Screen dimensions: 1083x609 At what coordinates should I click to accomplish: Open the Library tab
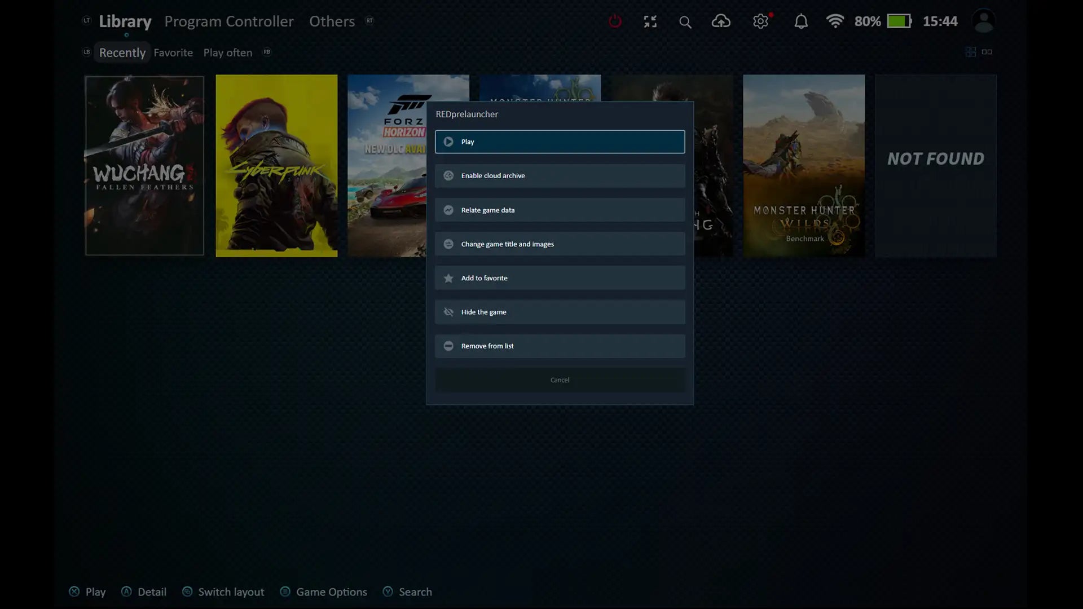pos(125,21)
